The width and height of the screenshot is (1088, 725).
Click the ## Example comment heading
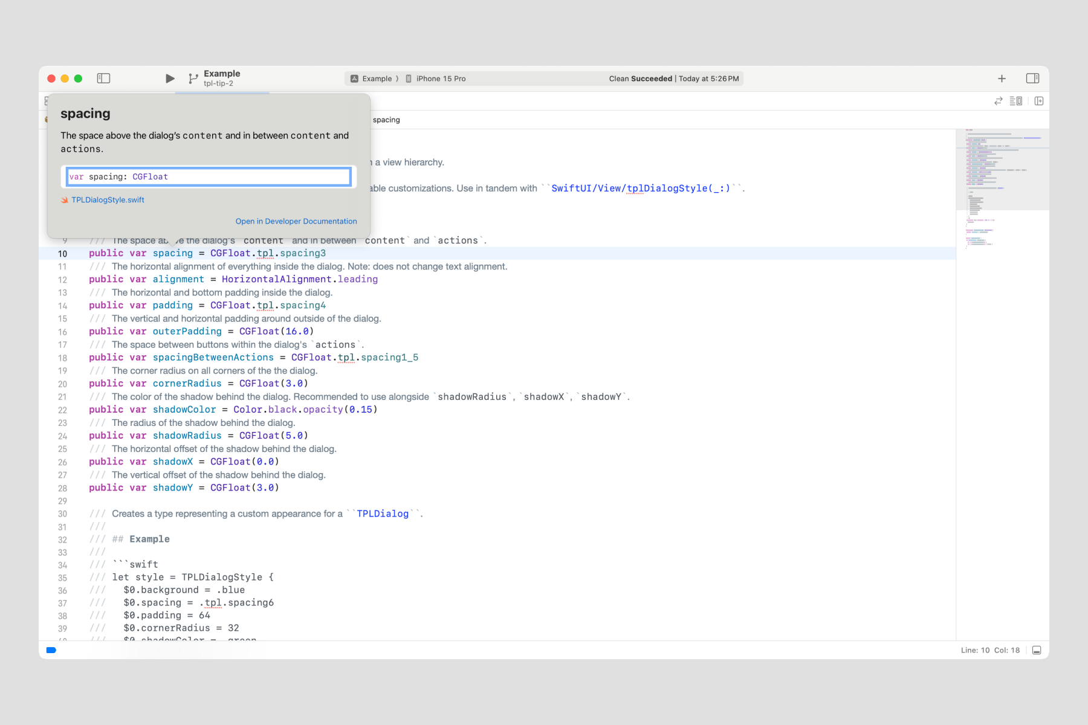[x=141, y=539]
